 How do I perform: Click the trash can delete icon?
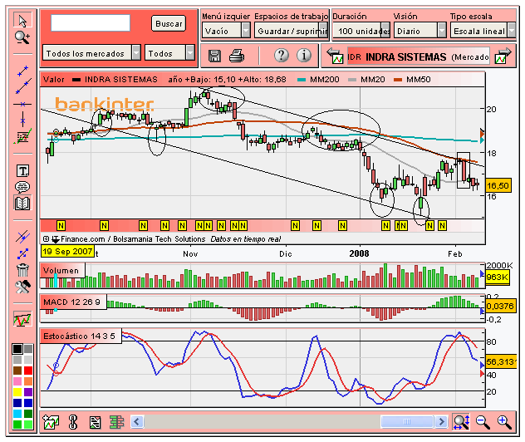pos(22,269)
